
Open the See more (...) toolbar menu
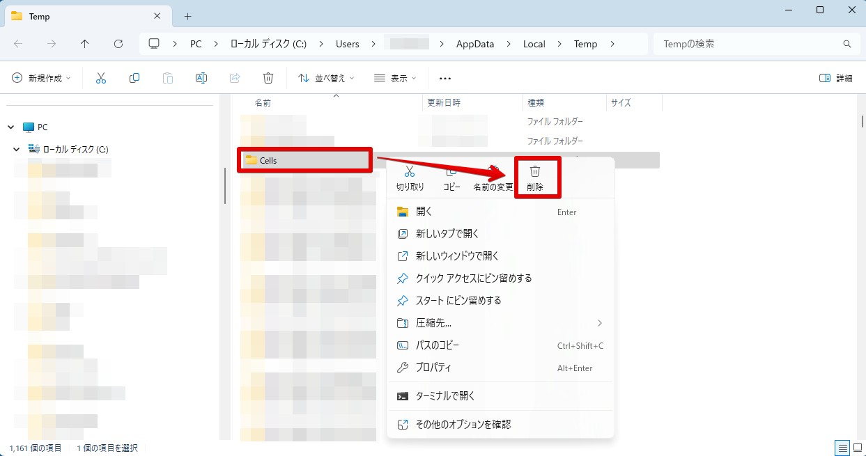tap(444, 77)
